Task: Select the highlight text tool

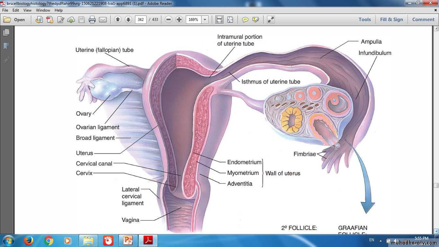Action: [256, 20]
